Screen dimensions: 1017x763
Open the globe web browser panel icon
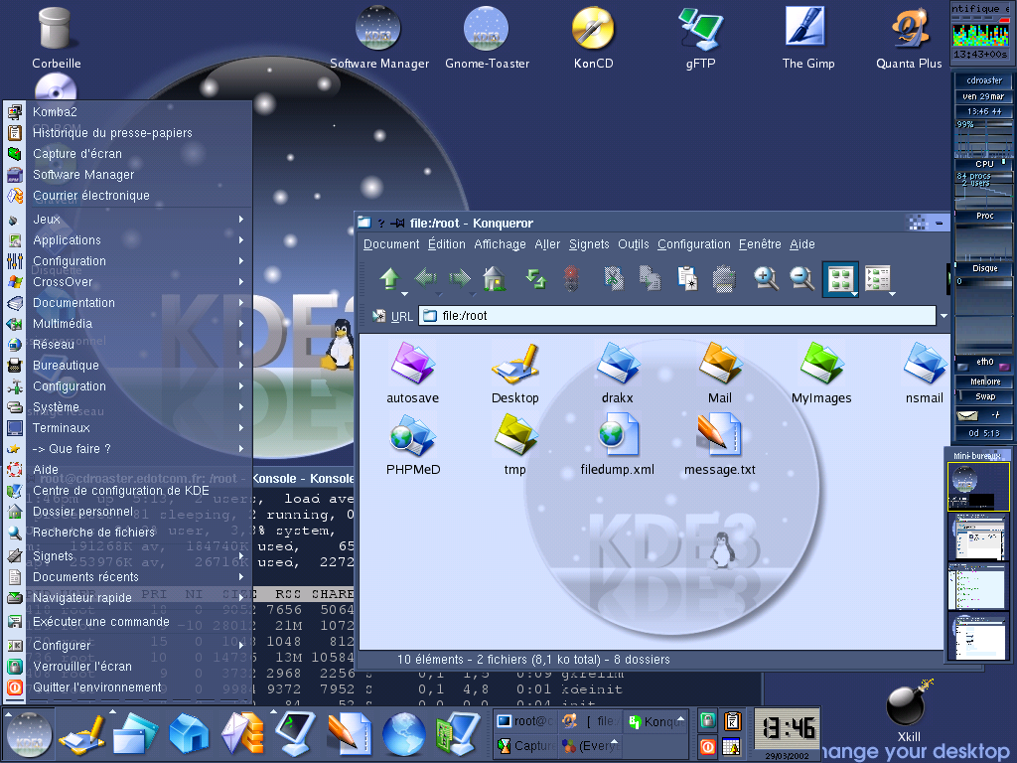coord(403,734)
